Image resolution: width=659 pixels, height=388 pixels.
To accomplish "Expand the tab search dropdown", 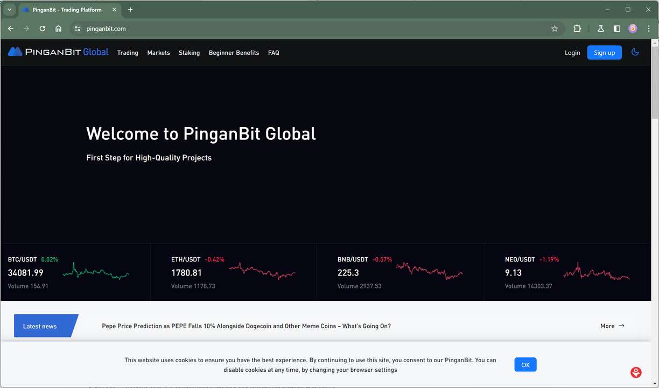I will tap(9, 10).
